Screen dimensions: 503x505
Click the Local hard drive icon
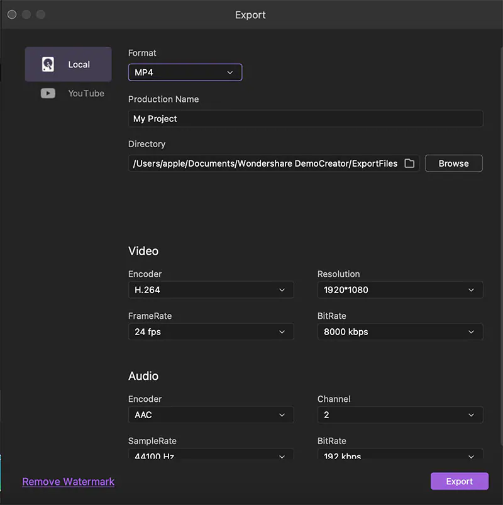[48, 64]
